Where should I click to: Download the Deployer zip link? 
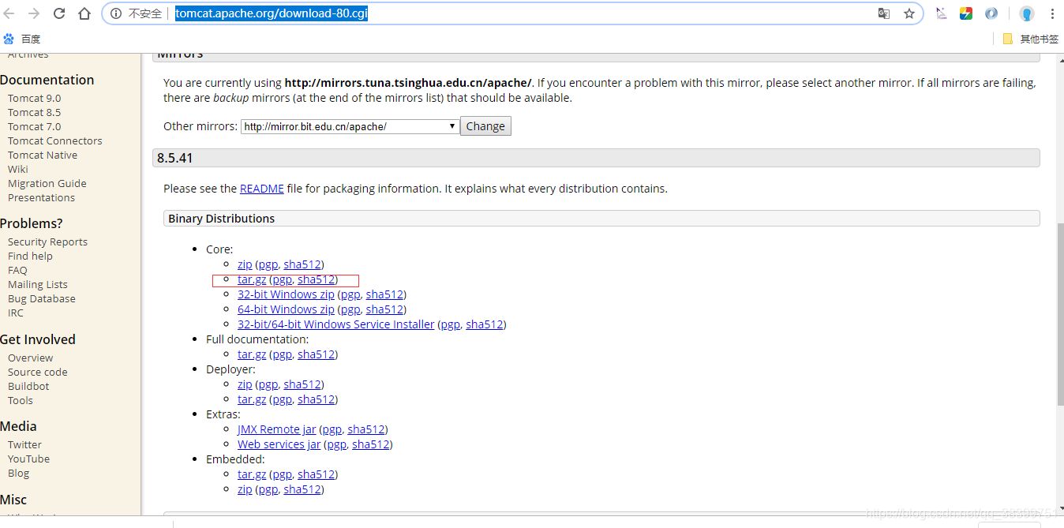[x=245, y=384]
